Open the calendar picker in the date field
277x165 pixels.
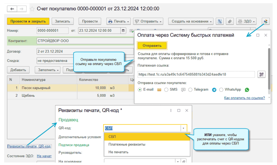coord(123,31)
